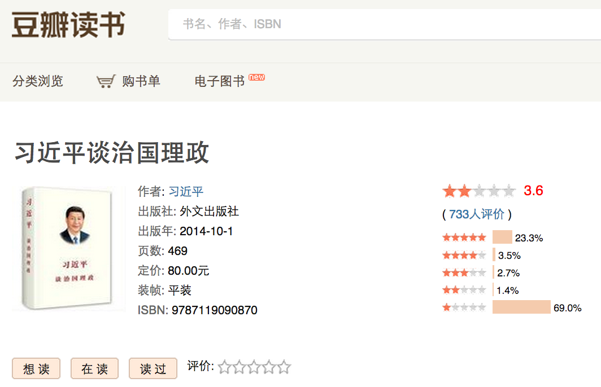Screen dimensions: 601x387
Task: Click the one-star row icons beside 69.0%
Action: point(464,307)
